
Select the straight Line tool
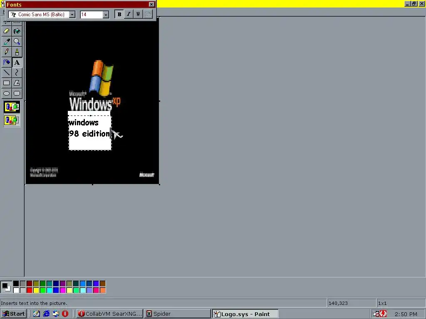[7, 73]
